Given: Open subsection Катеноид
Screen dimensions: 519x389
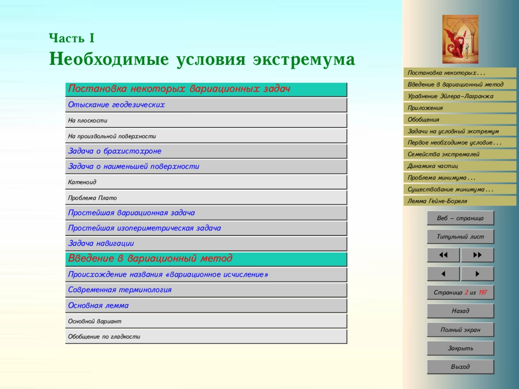Looking at the screenshot, I should [206, 182].
